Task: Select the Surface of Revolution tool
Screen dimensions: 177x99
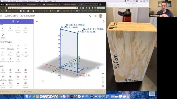Action: pyautogui.click(x=25, y=85)
